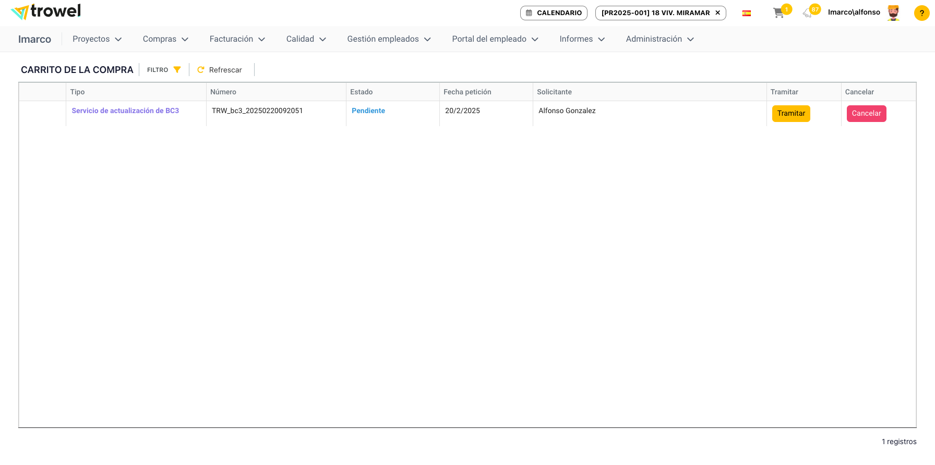Close the PR2025-001 project tag
This screenshot has height=465, width=935.
(718, 13)
